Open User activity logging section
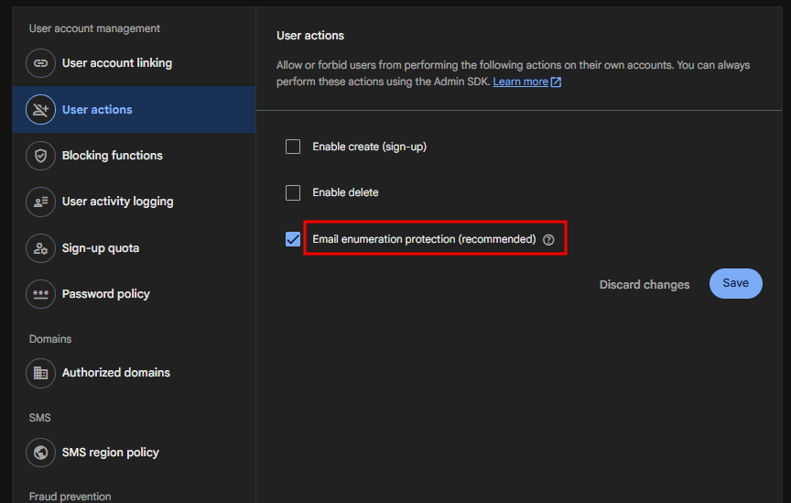The width and height of the screenshot is (791, 503). tap(135, 202)
